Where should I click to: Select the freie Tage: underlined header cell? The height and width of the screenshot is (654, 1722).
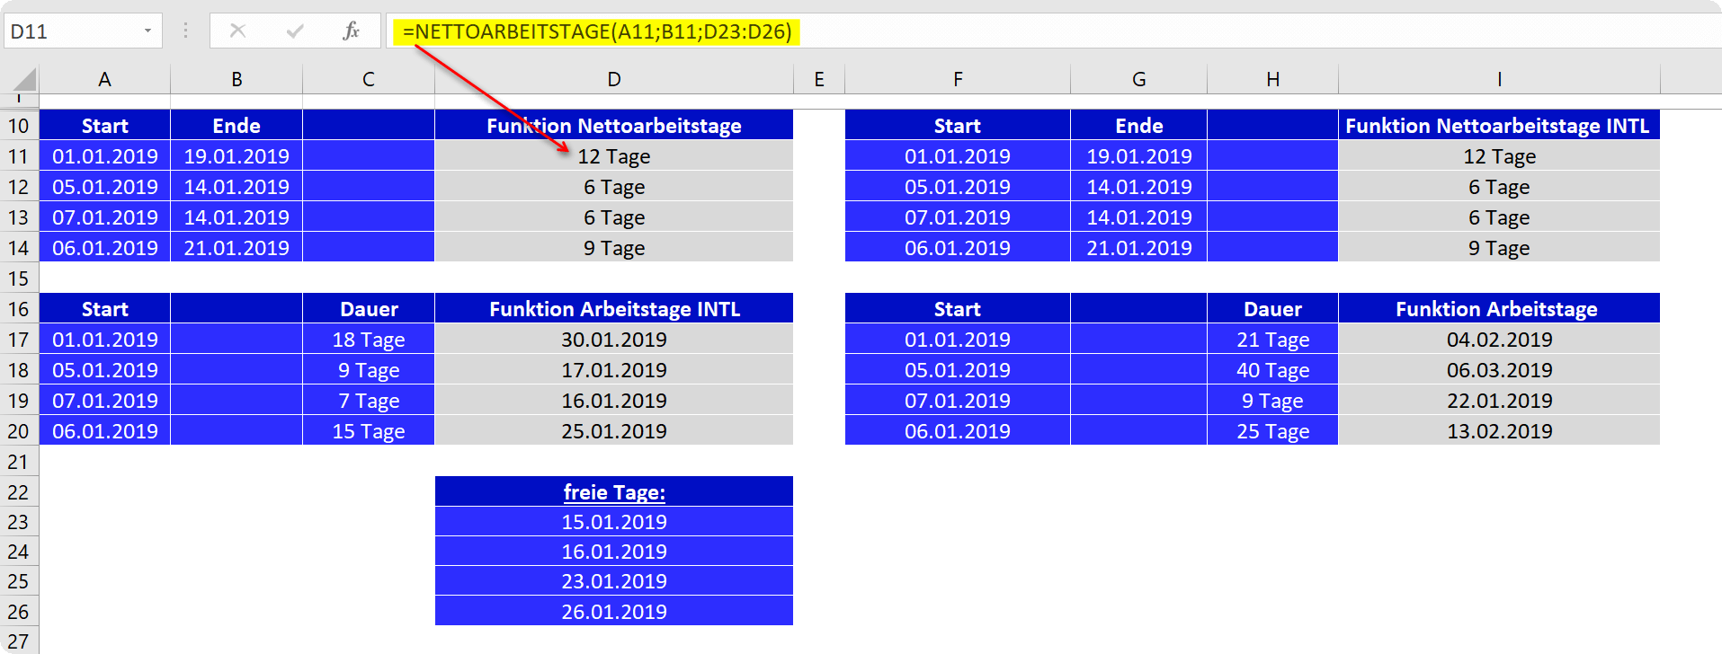tap(614, 492)
